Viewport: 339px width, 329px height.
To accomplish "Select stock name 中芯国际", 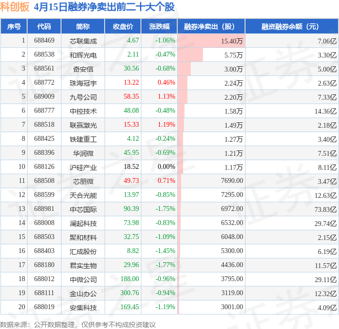I will click(x=83, y=209).
